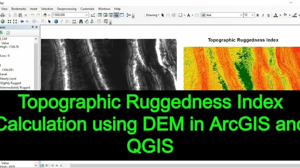Screen dimensions: 300x168
Task: Click the Paste clipboard icon
Action: pos(20,15)
